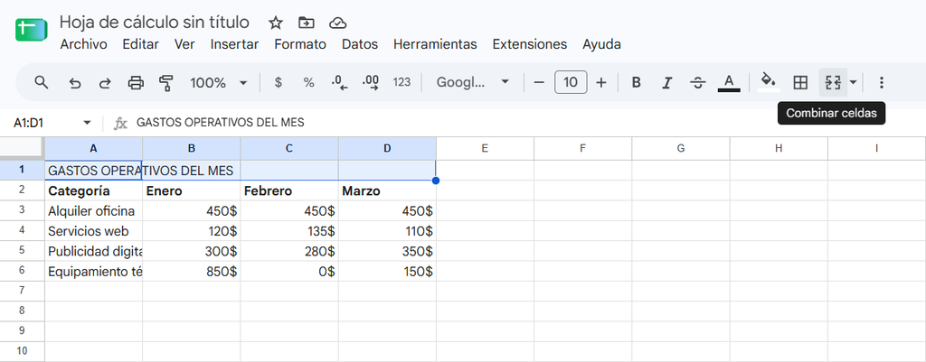The image size is (926, 362).
Task: Click the GASTOS OPERATIVOS DEL MES cell
Action: (x=93, y=171)
